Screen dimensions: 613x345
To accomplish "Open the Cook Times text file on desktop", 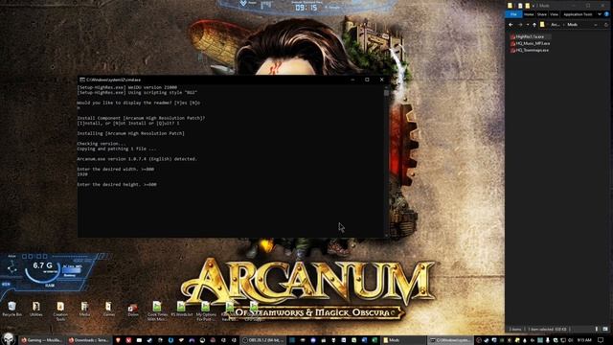I will [157, 310].
